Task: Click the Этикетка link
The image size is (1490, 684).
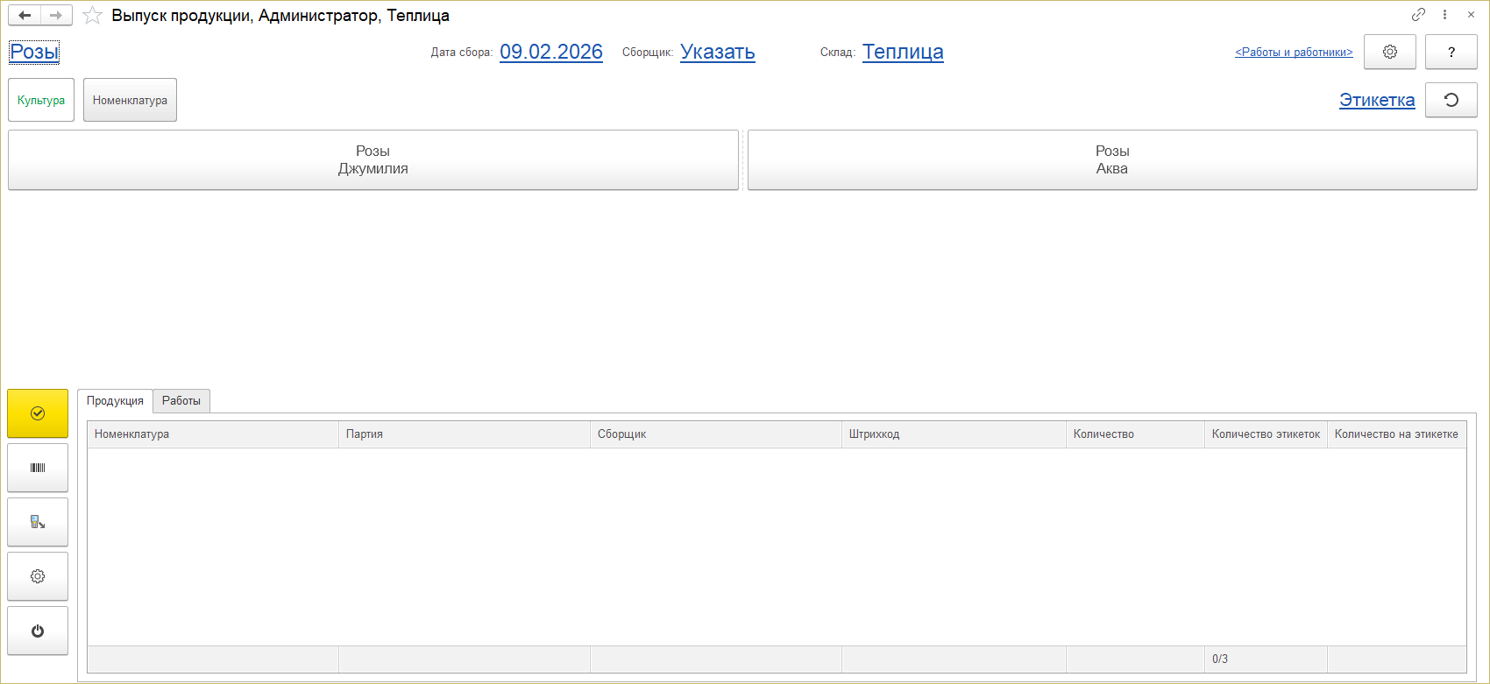Action: (1377, 100)
